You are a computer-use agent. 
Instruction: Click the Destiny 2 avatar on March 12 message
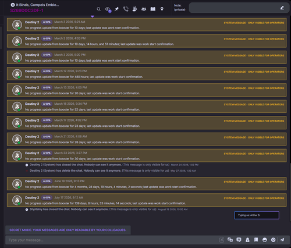coord(17,74)
